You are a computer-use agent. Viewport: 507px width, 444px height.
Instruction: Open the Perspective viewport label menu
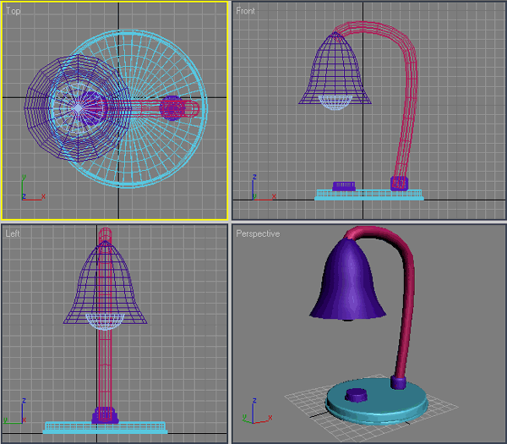[258, 233]
